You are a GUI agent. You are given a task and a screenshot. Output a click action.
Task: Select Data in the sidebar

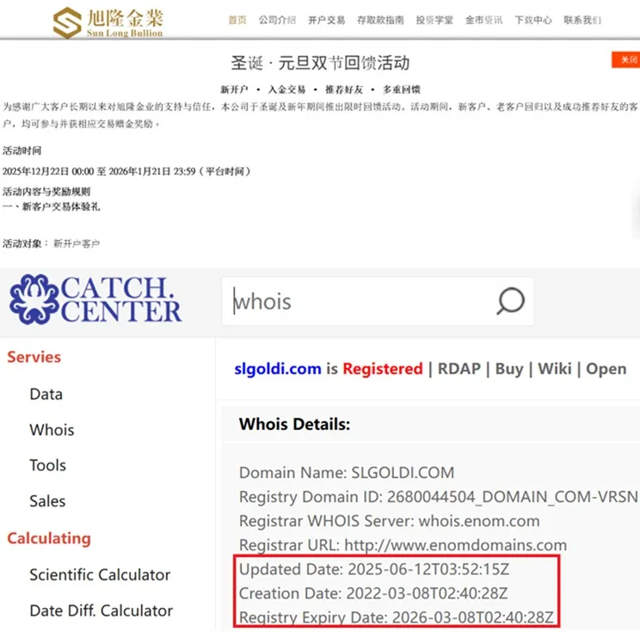46,394
